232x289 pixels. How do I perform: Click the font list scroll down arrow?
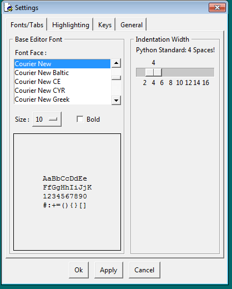click(116, 100)
